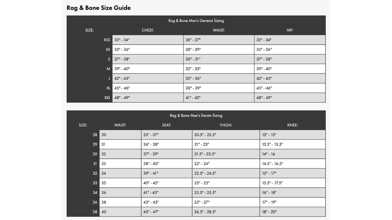Select denim size 36 row label
This screenshot has width=392, height=220.
(x=95, y=202)
